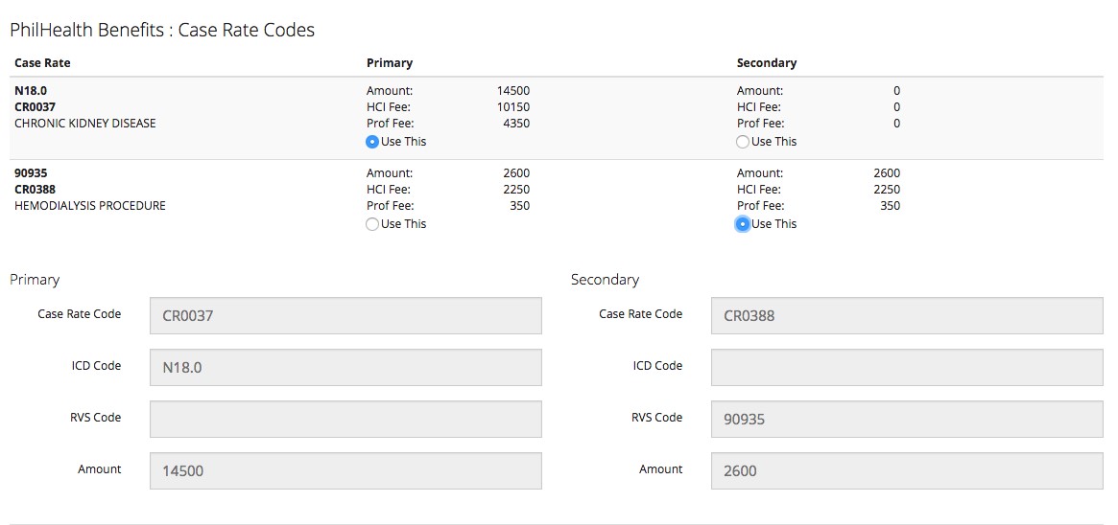Click the Secondary Case Rate Code field CR0388

tap(906, 315)
